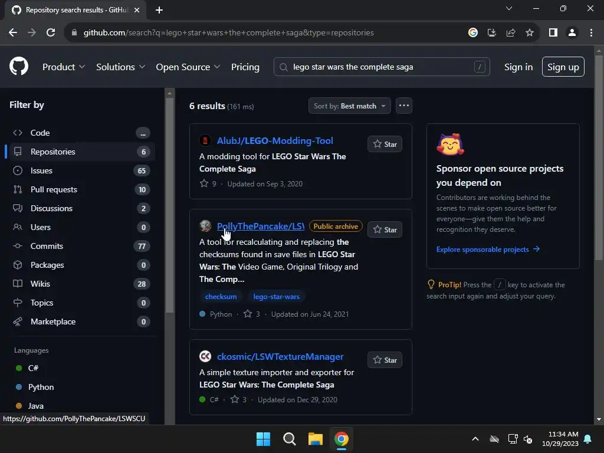Click the taskbar Search magnifier
Image resolution: width=604 pixels, height=453 pixels.
[x=289, y=439]
